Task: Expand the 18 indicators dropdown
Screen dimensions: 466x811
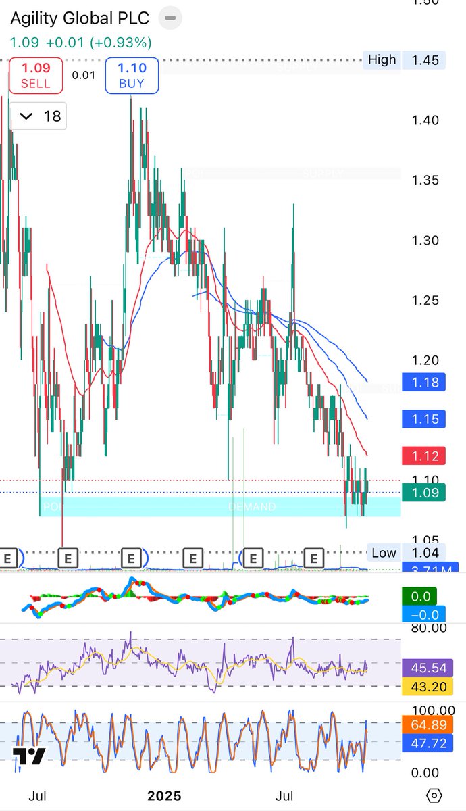Action: coord(40,116)
